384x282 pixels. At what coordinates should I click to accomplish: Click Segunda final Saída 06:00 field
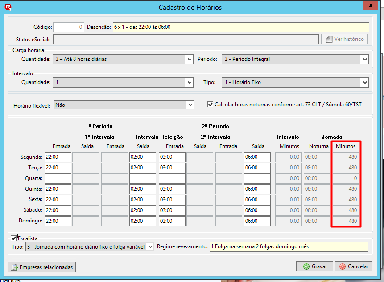[x=257, y=157]
